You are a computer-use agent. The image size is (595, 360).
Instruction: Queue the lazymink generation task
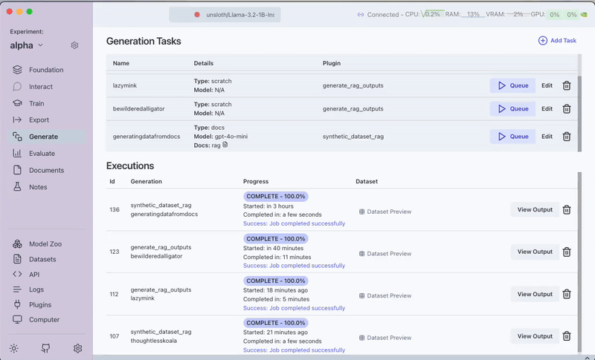[512, 85]
